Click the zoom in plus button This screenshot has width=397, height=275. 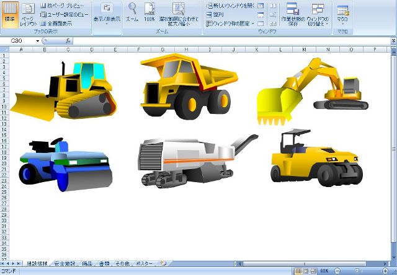[x=385, y=271]
